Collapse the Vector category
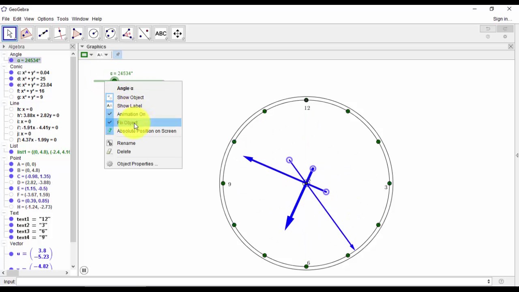Image resolution: width=519 pixels, height=292 pixels. (4, 244)
